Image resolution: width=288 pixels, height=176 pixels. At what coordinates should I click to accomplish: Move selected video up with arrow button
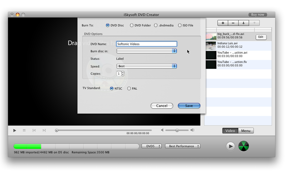(254, 23)
